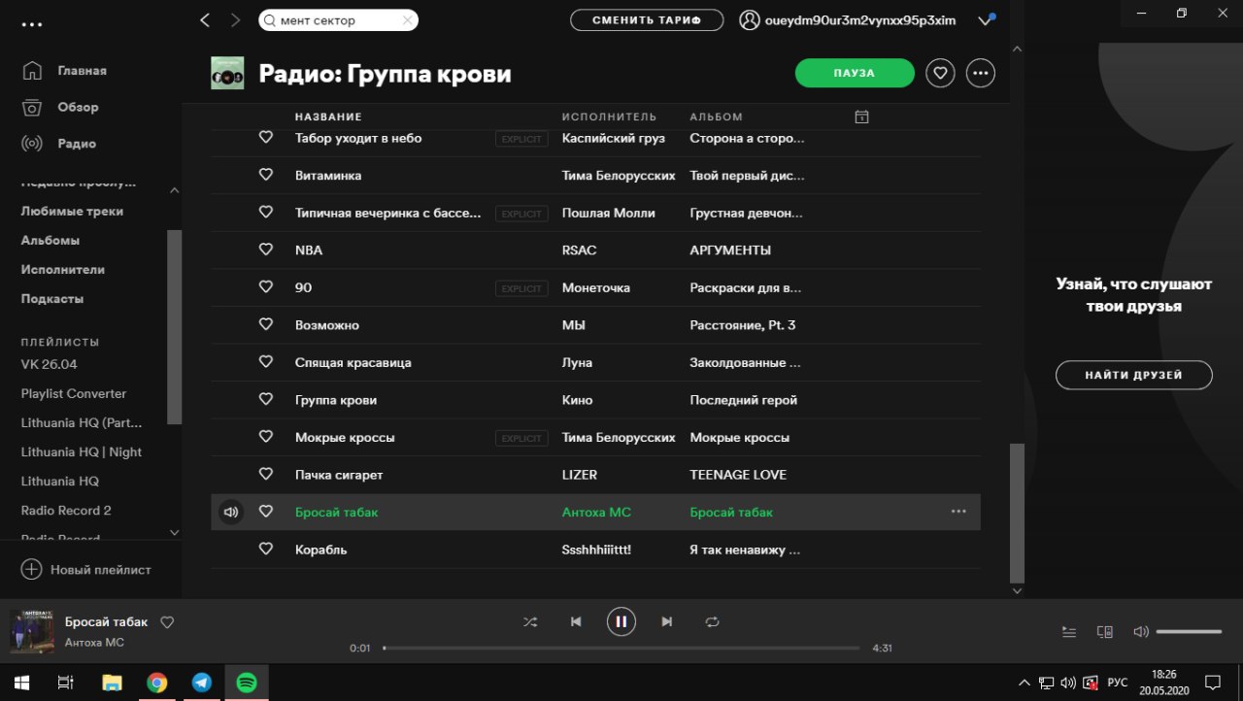Screen dimensions: 1243x701
Task: Sort tracks by АЛЬБОМ column
Action: (716, 117)
